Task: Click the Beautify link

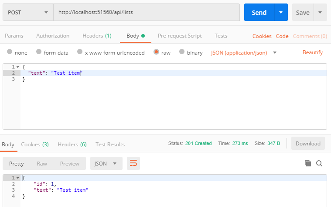Action: point(313,52)
